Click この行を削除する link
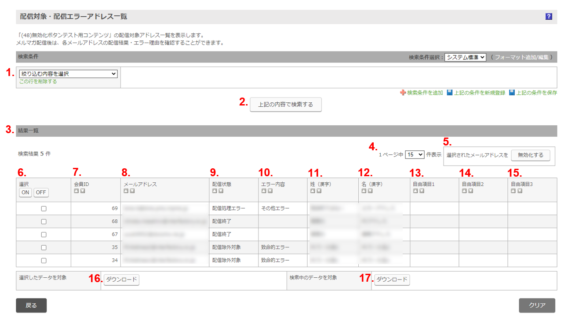Screen dimensions: 568x323 pyautogui.click(x=38, y=82)
